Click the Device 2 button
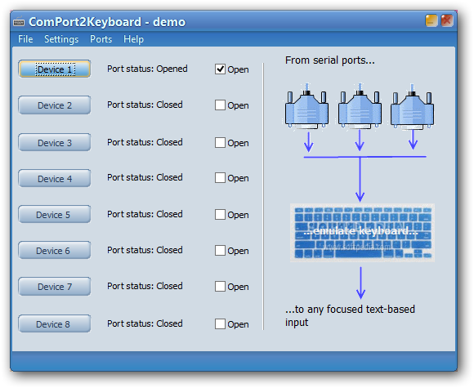This screenshot has height=388, width=474. point(55,105)
